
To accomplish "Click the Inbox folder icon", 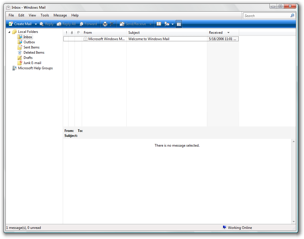I will (x=20, y=37).
